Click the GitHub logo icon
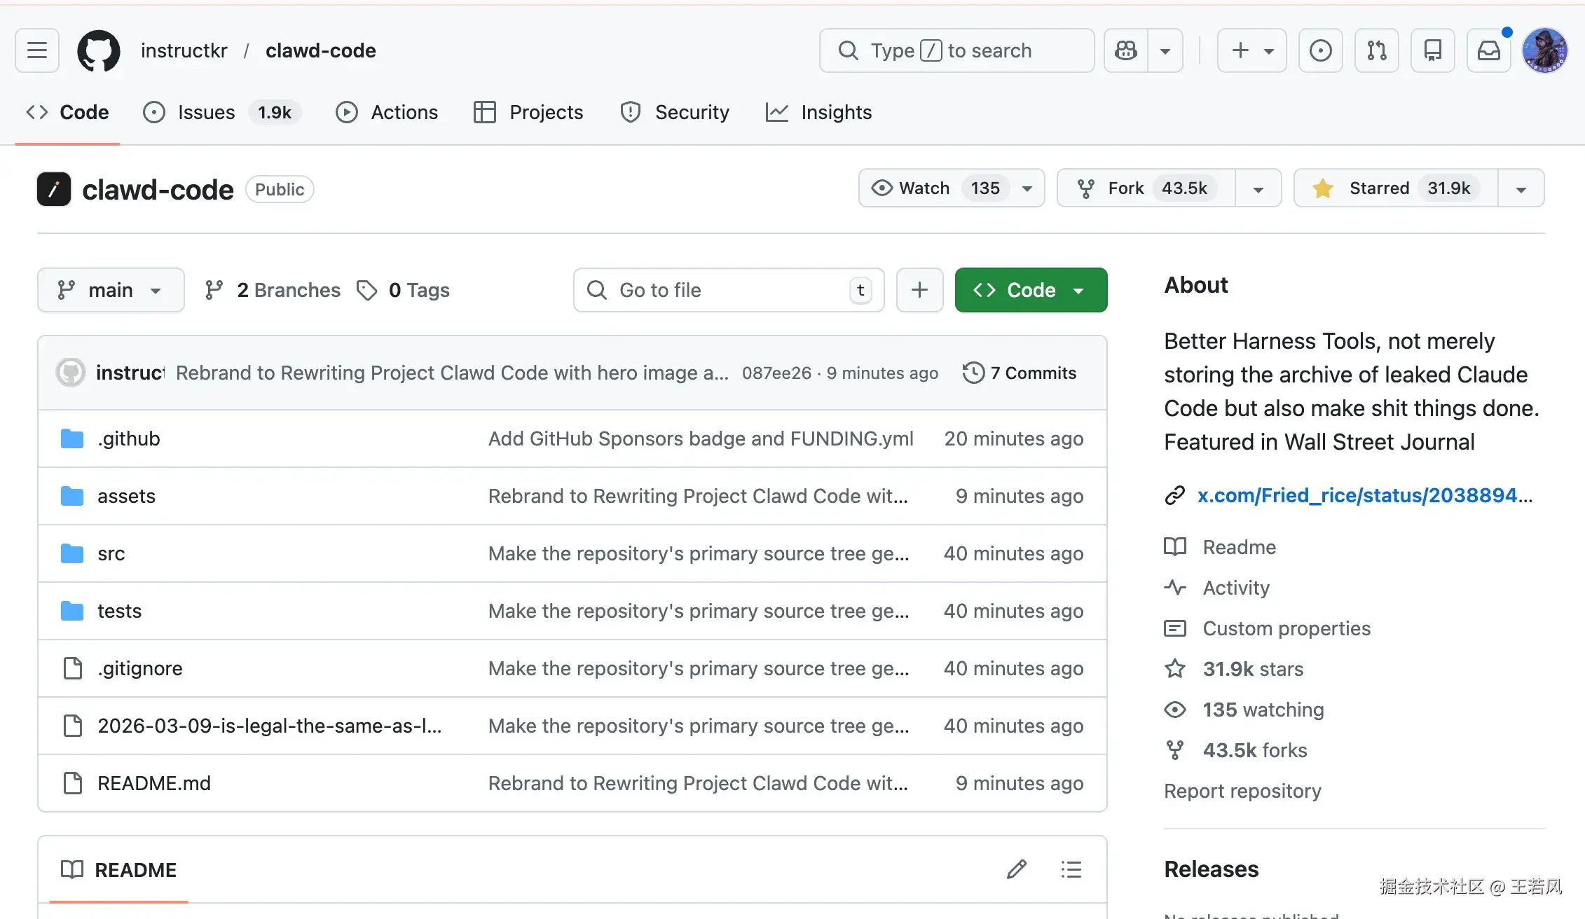 click(x=98, y=50)
